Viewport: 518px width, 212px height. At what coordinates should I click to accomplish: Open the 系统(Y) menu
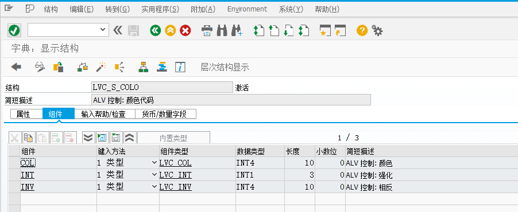tap(291, 9)
